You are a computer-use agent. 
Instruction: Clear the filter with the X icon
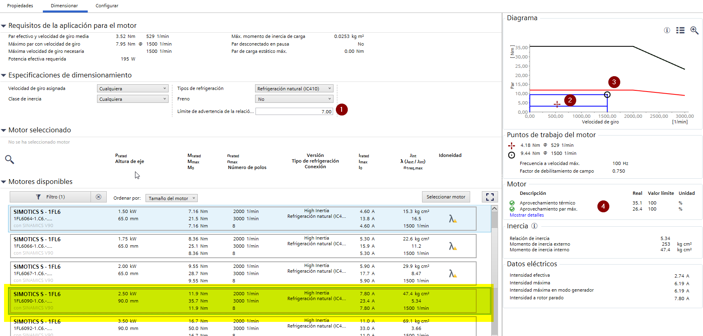pos(99,197)
